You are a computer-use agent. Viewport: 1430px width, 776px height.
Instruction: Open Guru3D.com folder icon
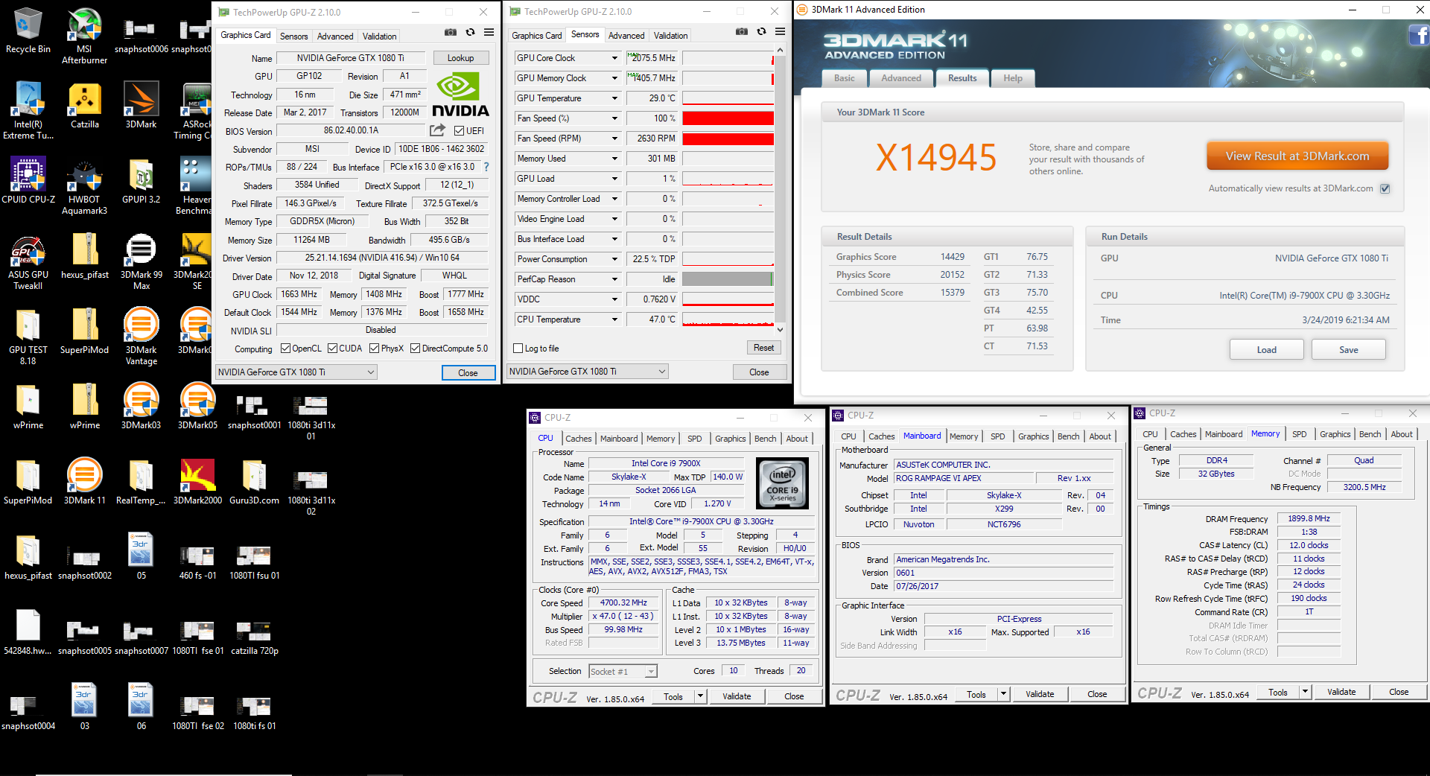254,481
